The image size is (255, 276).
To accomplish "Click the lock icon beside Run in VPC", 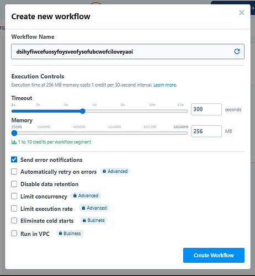I will tap(60, 233).
